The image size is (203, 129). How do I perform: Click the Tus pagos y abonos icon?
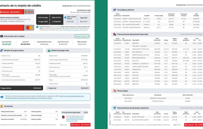(115, 10)
